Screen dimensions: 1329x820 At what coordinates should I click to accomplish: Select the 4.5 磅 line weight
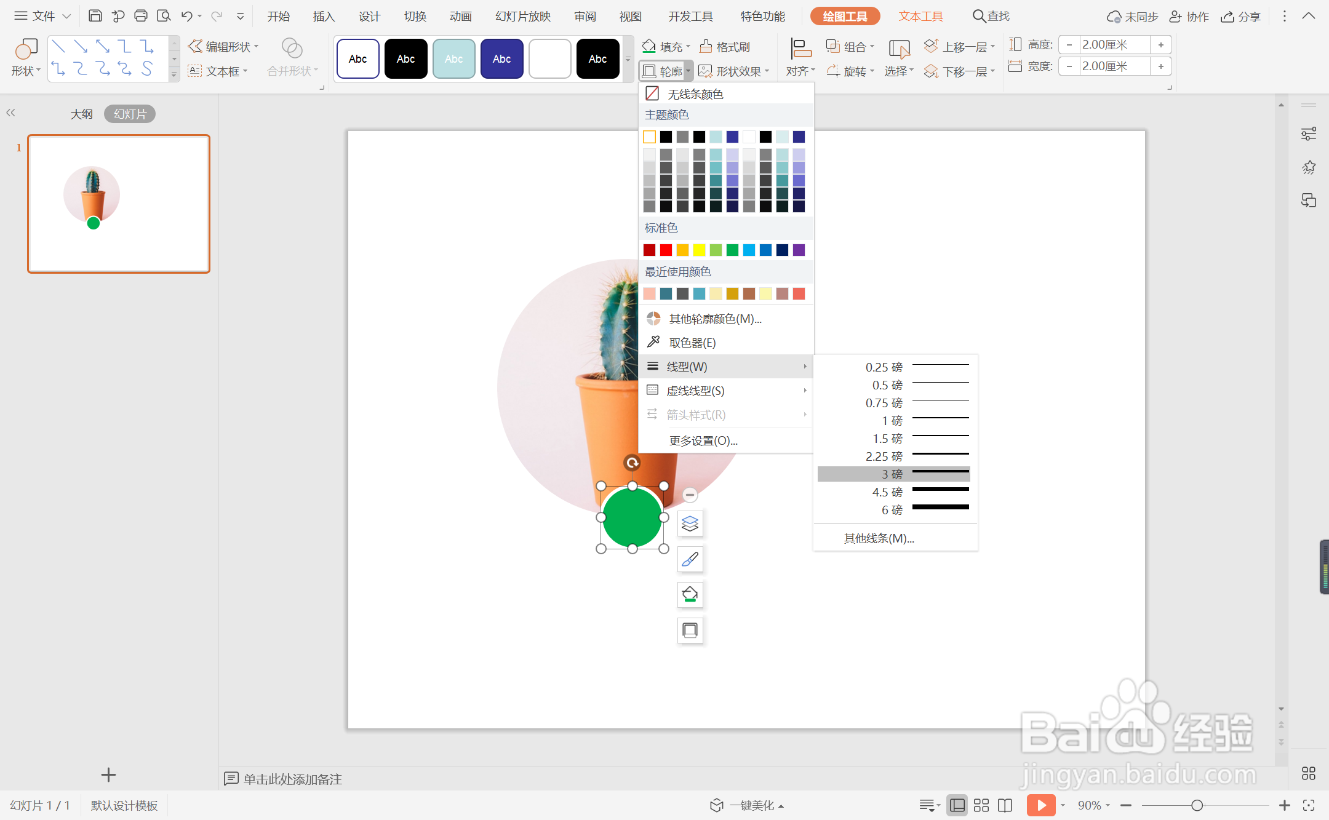pyautogui.click(x=893, y=492)
